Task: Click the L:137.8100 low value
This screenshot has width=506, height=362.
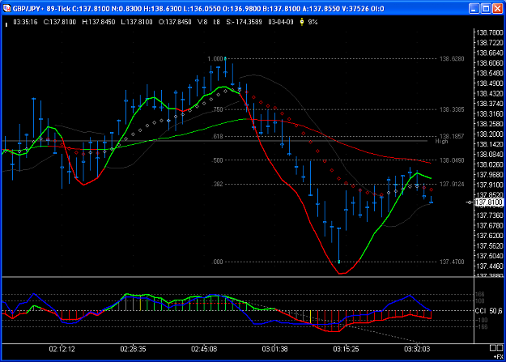Action: pyautogui.click(x=137, y=22)
